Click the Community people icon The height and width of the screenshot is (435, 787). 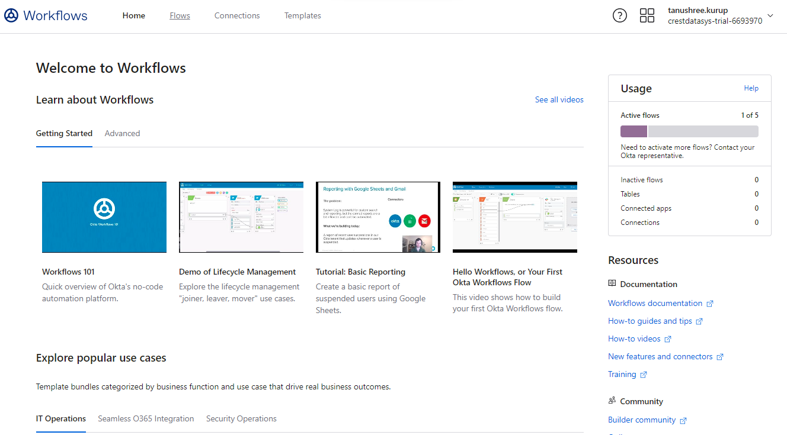(612, 401)
